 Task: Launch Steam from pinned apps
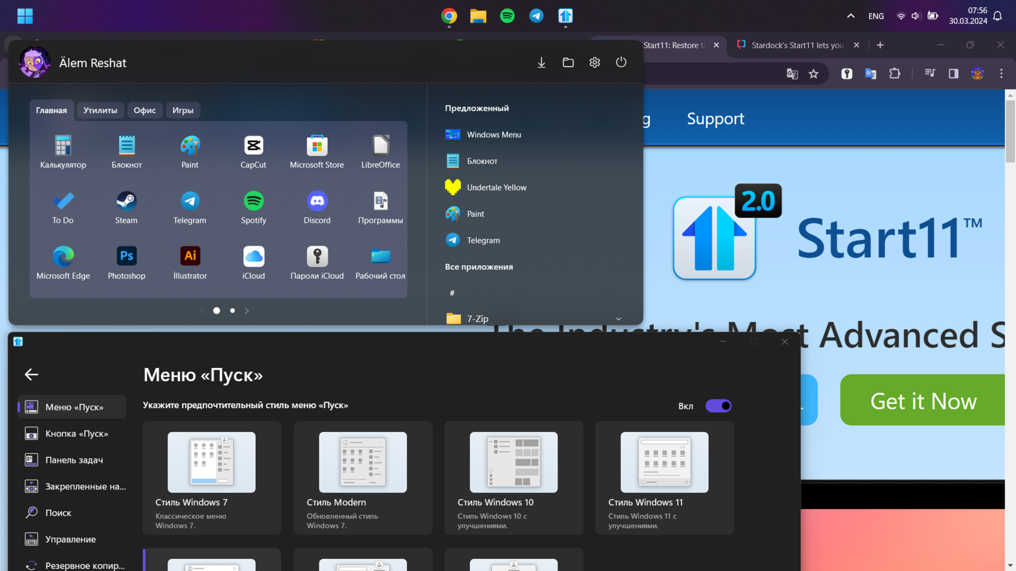(x=126, y=207)
